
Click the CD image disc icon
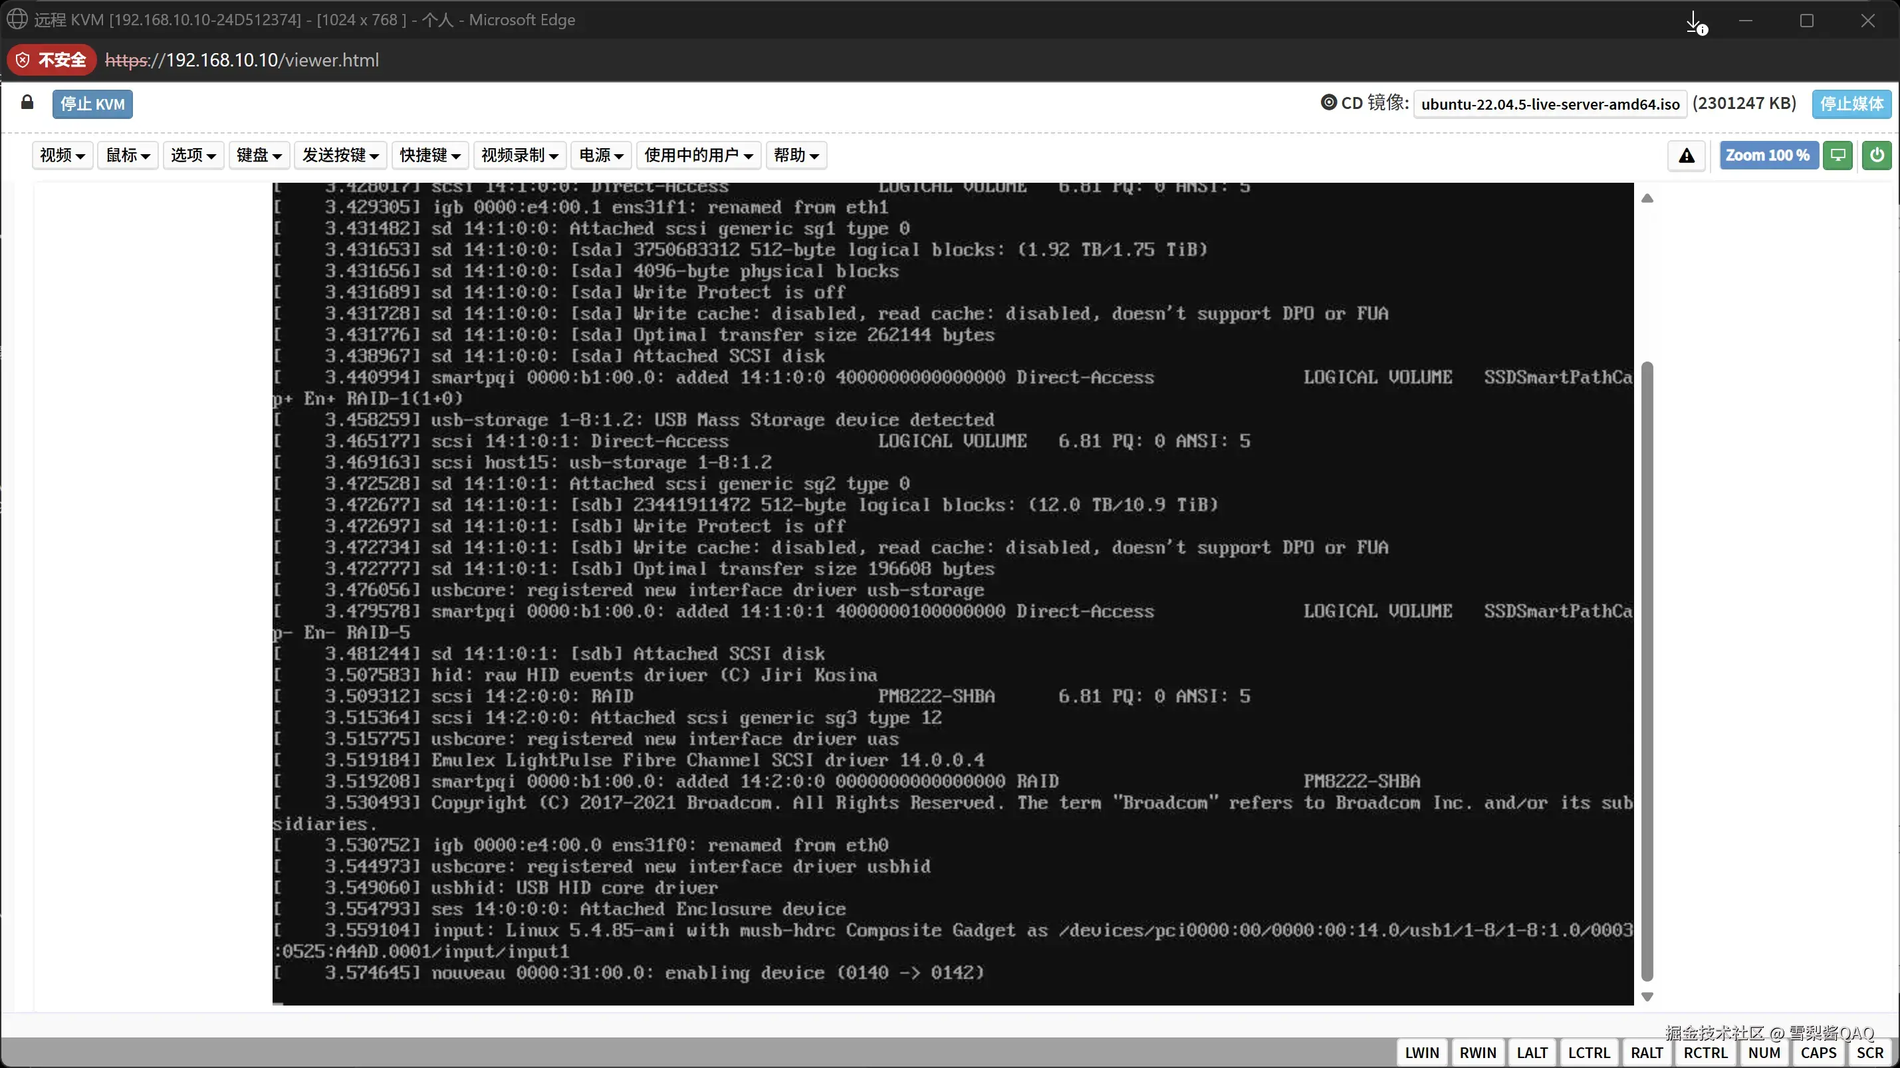pos(1328,102)
